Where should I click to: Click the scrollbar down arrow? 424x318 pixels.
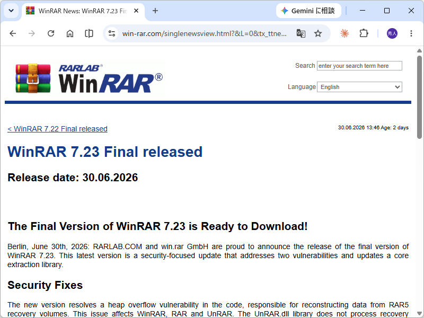coord(419,314)
